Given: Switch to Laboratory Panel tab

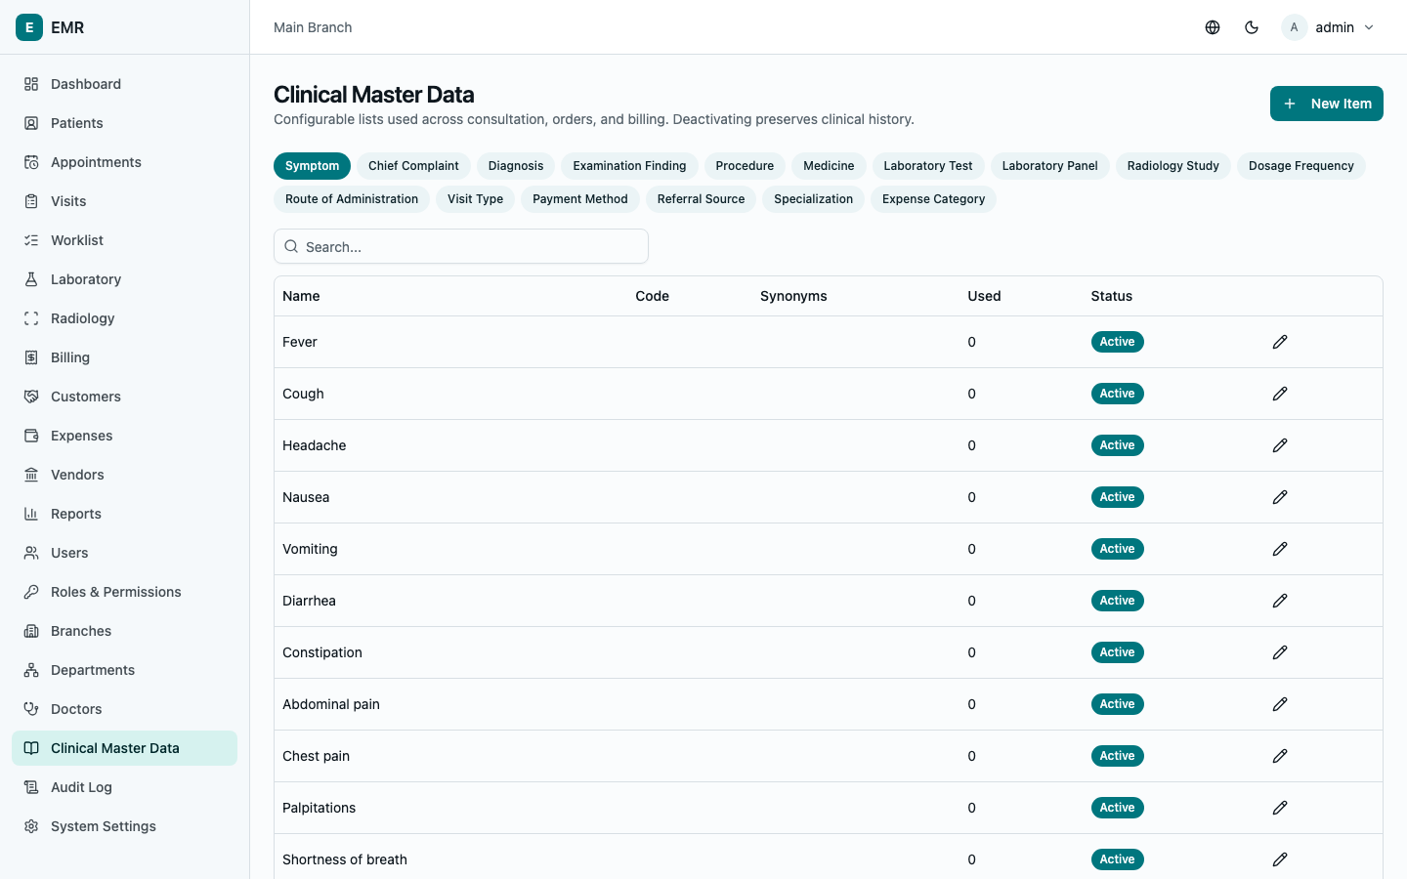Looking at the screenshot, I should tap(1050, 166).
